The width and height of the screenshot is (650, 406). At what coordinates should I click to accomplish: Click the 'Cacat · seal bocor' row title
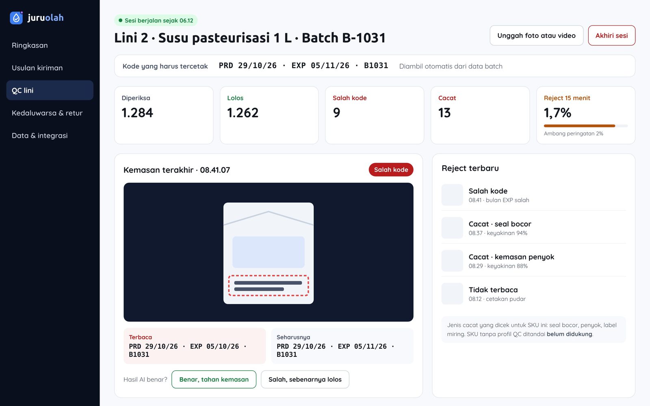tap(500, 224)
